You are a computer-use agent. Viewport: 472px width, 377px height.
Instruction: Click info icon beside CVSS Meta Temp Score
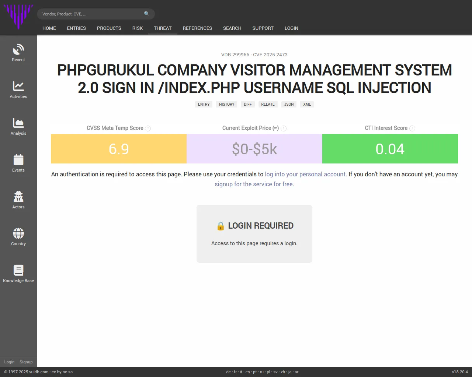pos(148,128)
